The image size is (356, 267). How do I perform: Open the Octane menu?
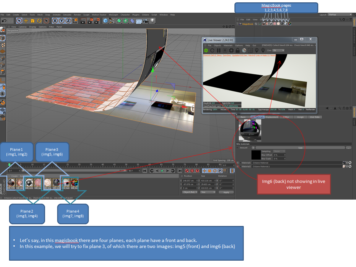145,15
